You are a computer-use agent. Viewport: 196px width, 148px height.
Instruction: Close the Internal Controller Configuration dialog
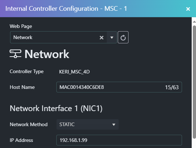188,9
